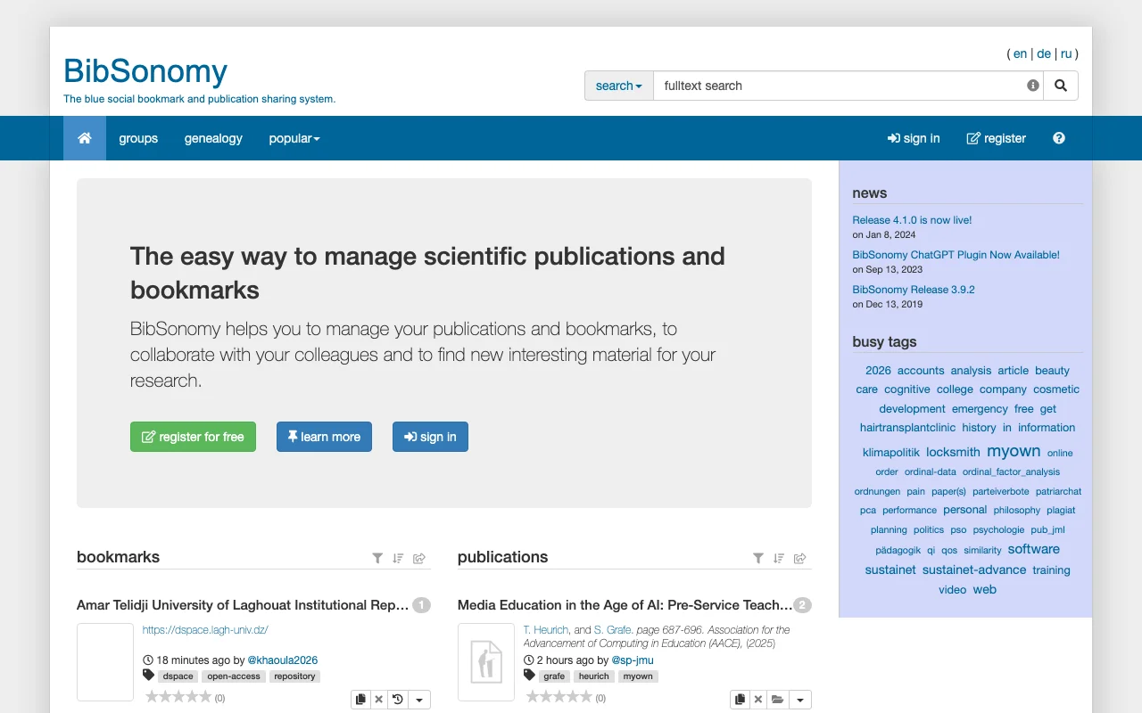
Task: Select the 'klimapolitik' busy tag
Action: (890, 453)
